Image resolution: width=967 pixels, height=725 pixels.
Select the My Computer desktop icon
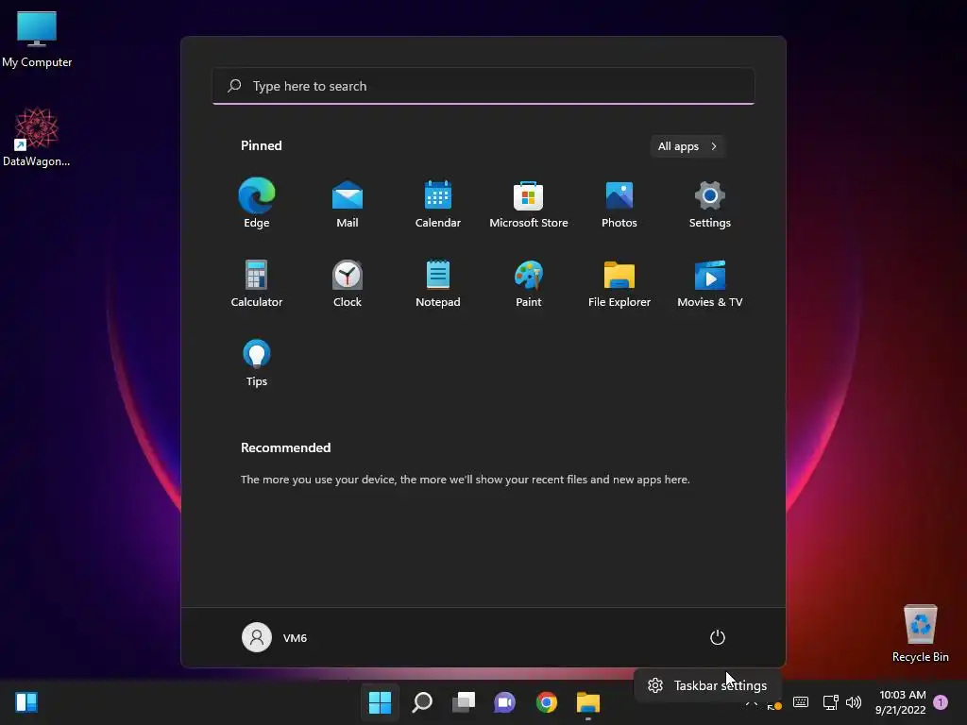[37, 39]
